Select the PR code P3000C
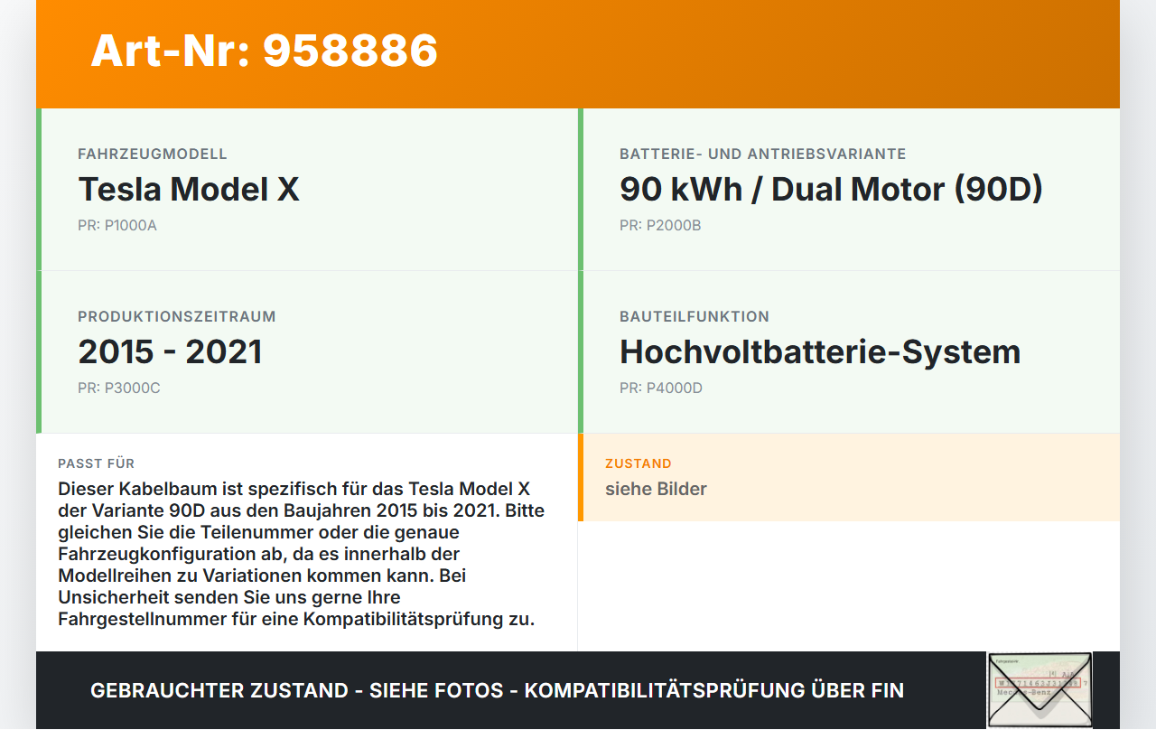1156x730 pixels. pyautogui.click(x=120, y=388)
